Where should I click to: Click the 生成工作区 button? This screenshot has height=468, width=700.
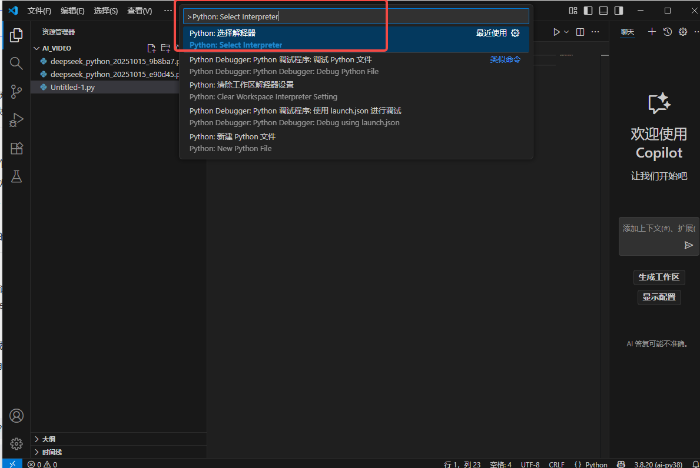(x=659, y=278)
